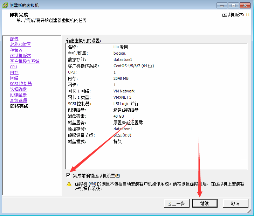Jump to the 虚拟机版本 step
This screenshot has height=216, width=254.
20,56
